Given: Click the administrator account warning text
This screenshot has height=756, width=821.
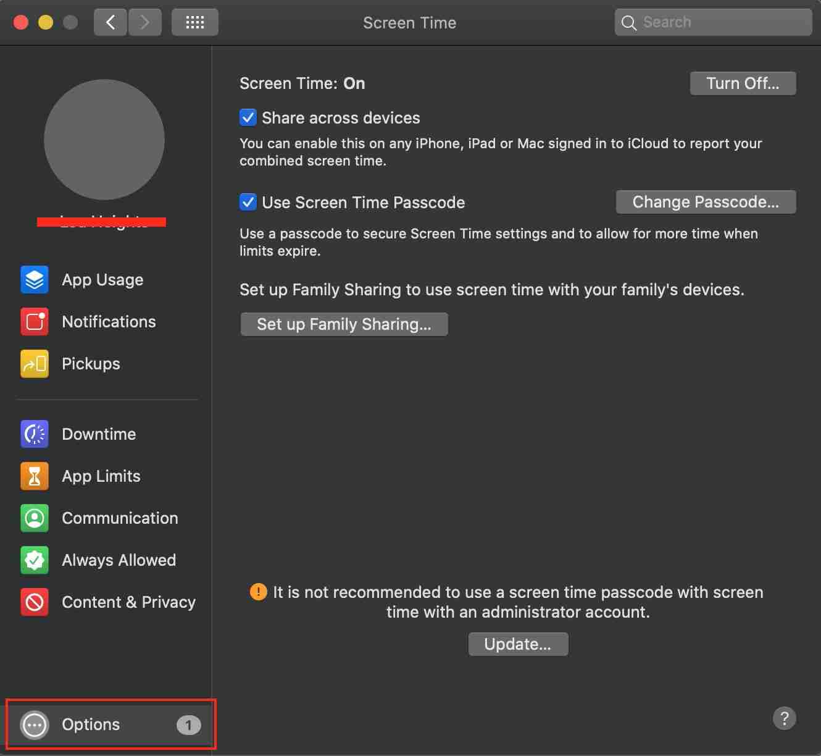Looking at the screenshot, I should [x=518, y=602].
